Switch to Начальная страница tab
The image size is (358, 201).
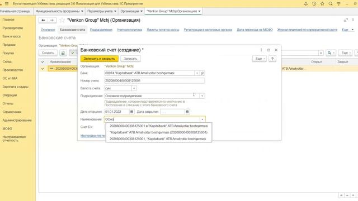pyautogui.click(x=15, y=11)
